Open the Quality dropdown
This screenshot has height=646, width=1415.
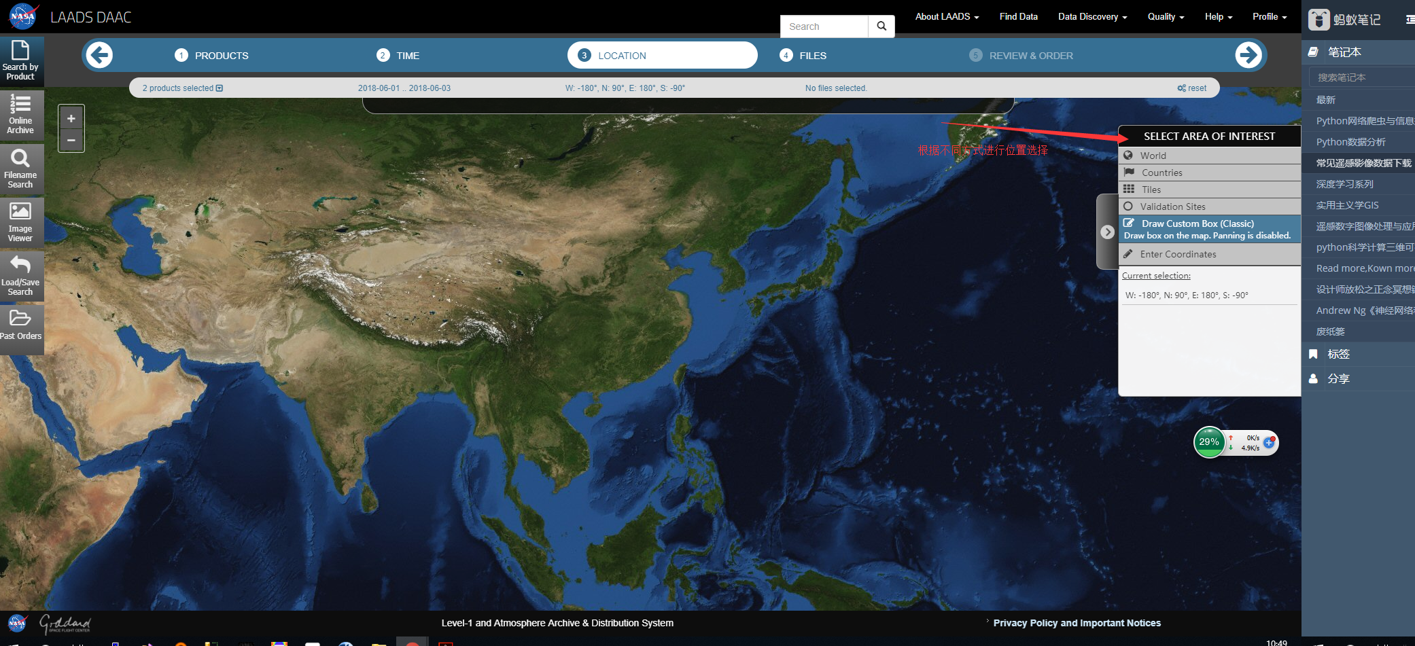pos(1165,16)
